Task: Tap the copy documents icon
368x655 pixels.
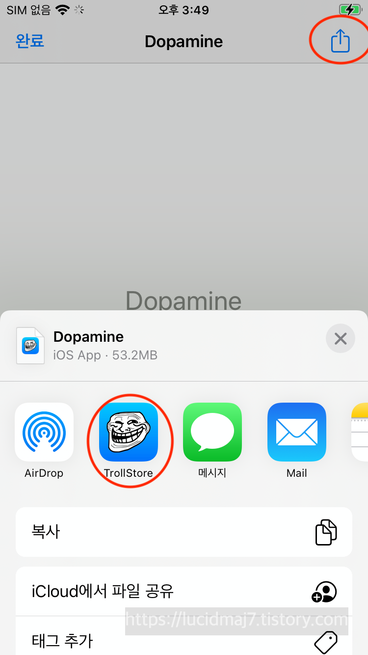Action: coord(326,532)
